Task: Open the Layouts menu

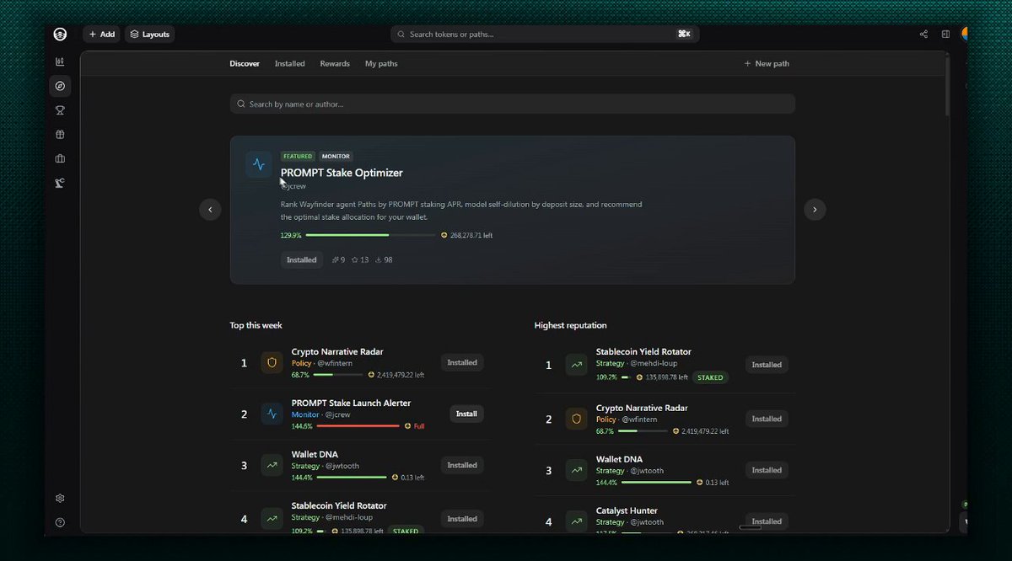Action: pos(150,35)
